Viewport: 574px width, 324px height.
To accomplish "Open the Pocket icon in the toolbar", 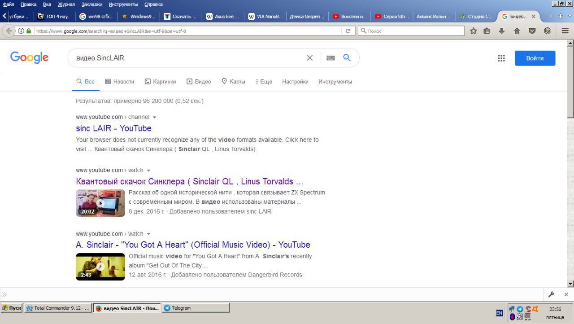I will tap(532, 31).
